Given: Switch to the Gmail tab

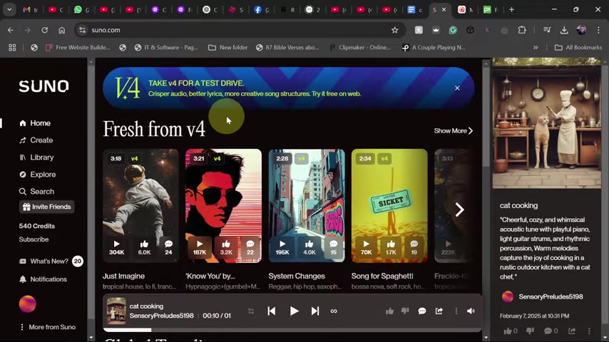Looking at the screenshot, I should tap(29, 10).
